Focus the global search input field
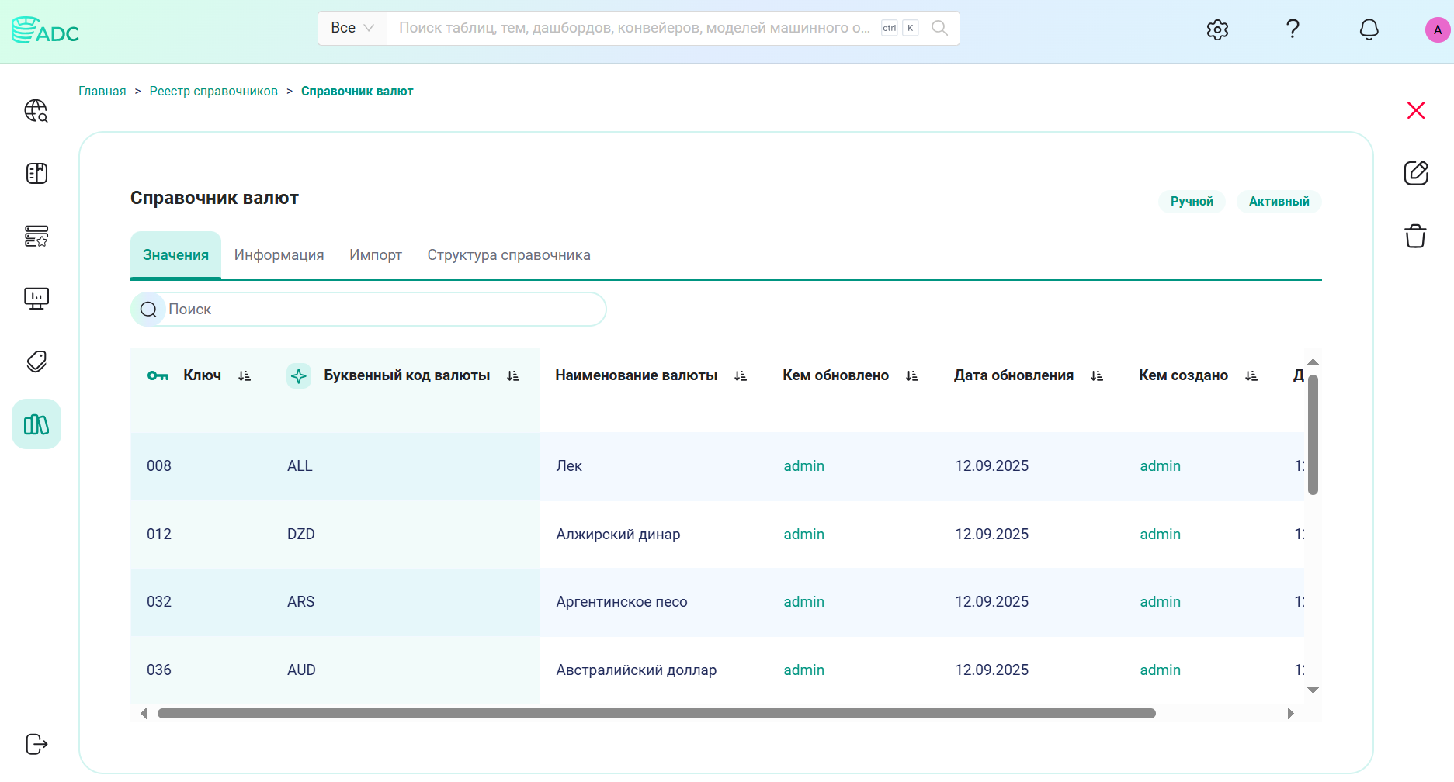 click(634, 28)
